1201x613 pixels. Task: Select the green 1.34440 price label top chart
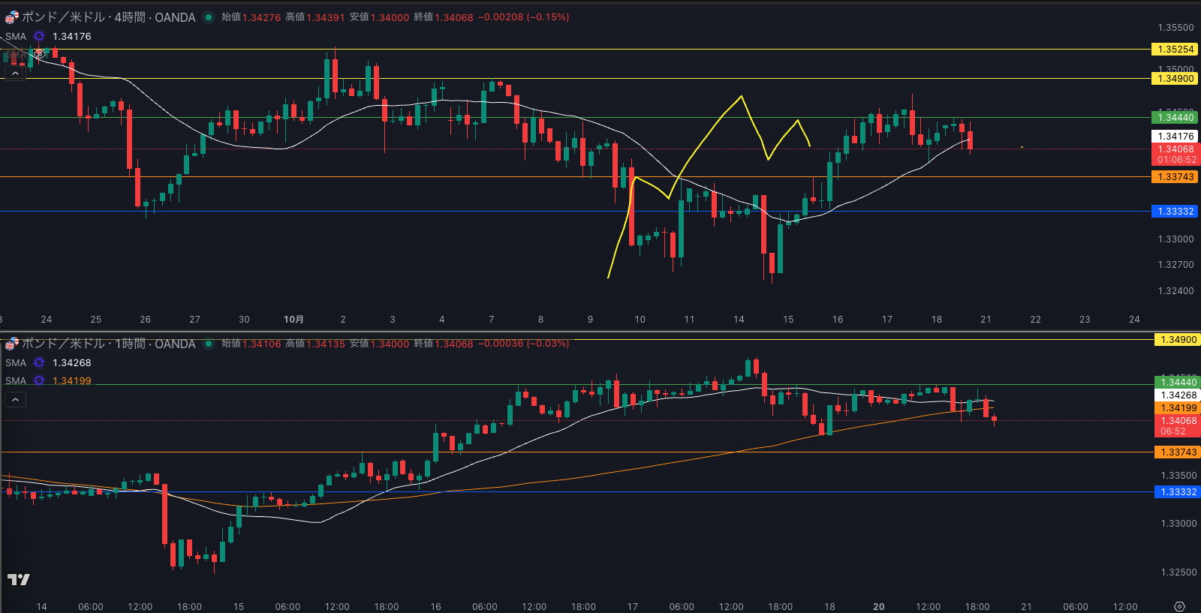pos(1175,117)
